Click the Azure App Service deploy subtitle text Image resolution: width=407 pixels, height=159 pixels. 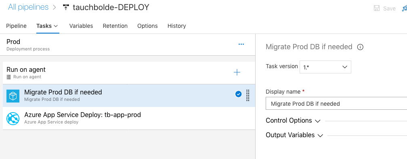[x=51, y=122]
